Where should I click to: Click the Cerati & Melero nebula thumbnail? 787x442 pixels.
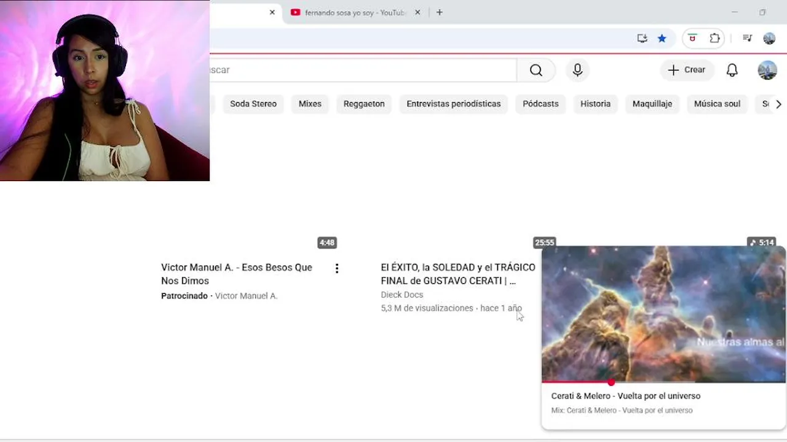point(663,313)
